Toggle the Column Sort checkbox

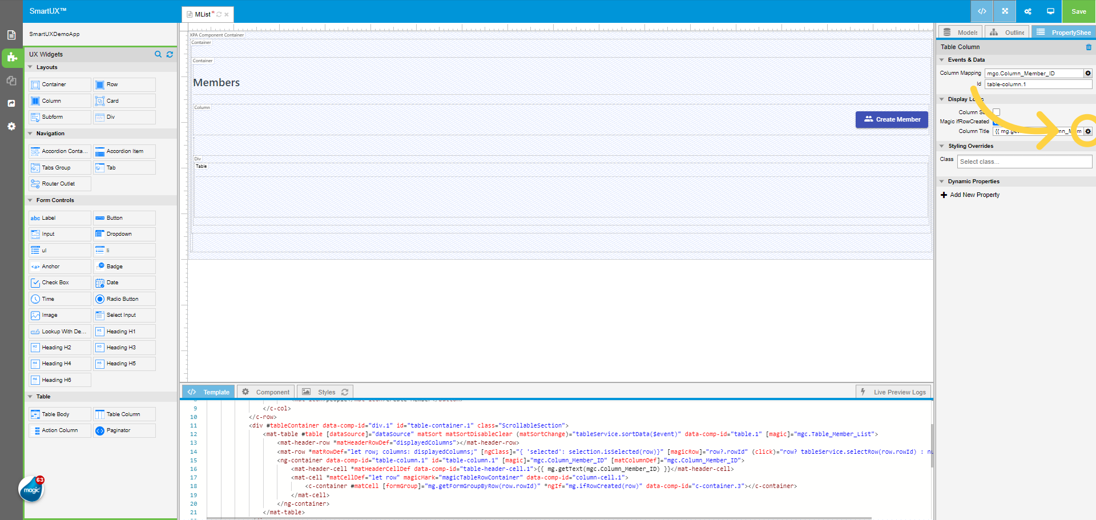tap(997, 112)
